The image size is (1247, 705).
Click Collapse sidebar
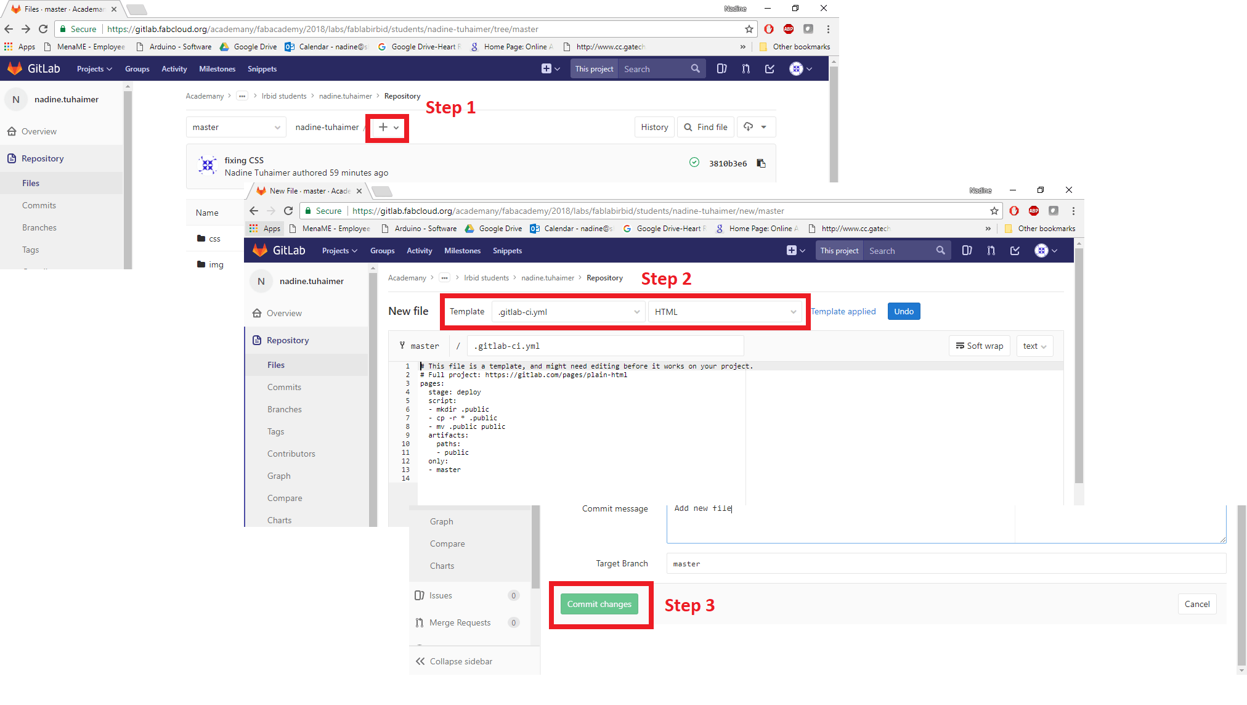point(454,662)
